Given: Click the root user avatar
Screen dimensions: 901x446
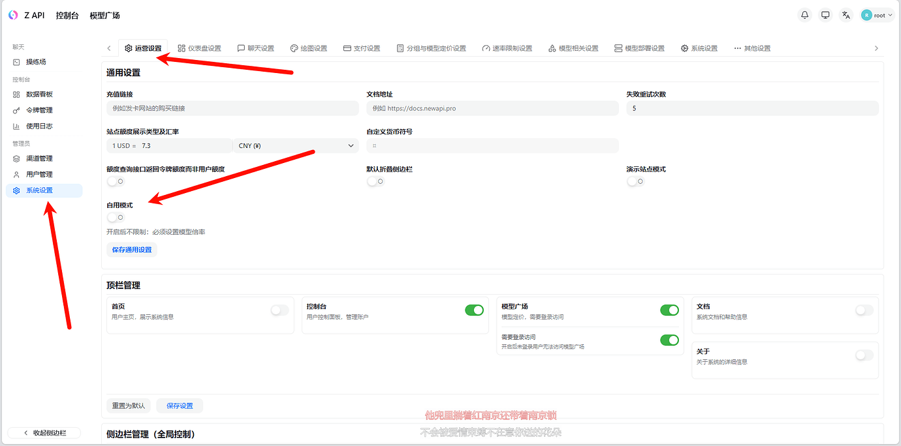Looking at the screenshot, I should click(x=866, y=15).
